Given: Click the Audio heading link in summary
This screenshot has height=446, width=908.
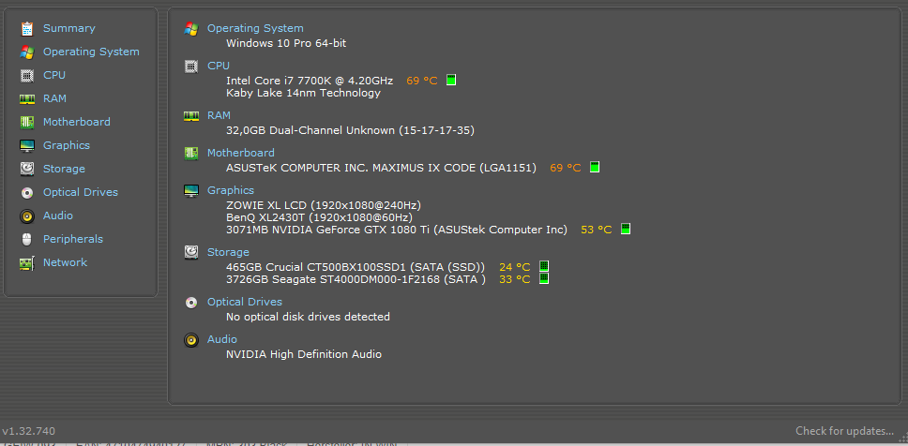Looking at the screenshot, I should tap(222, 339).
